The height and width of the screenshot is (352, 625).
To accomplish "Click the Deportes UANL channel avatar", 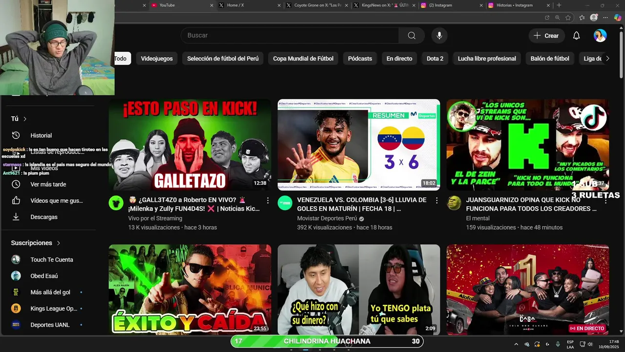I will pyautogui.click(x=16, y=325).
